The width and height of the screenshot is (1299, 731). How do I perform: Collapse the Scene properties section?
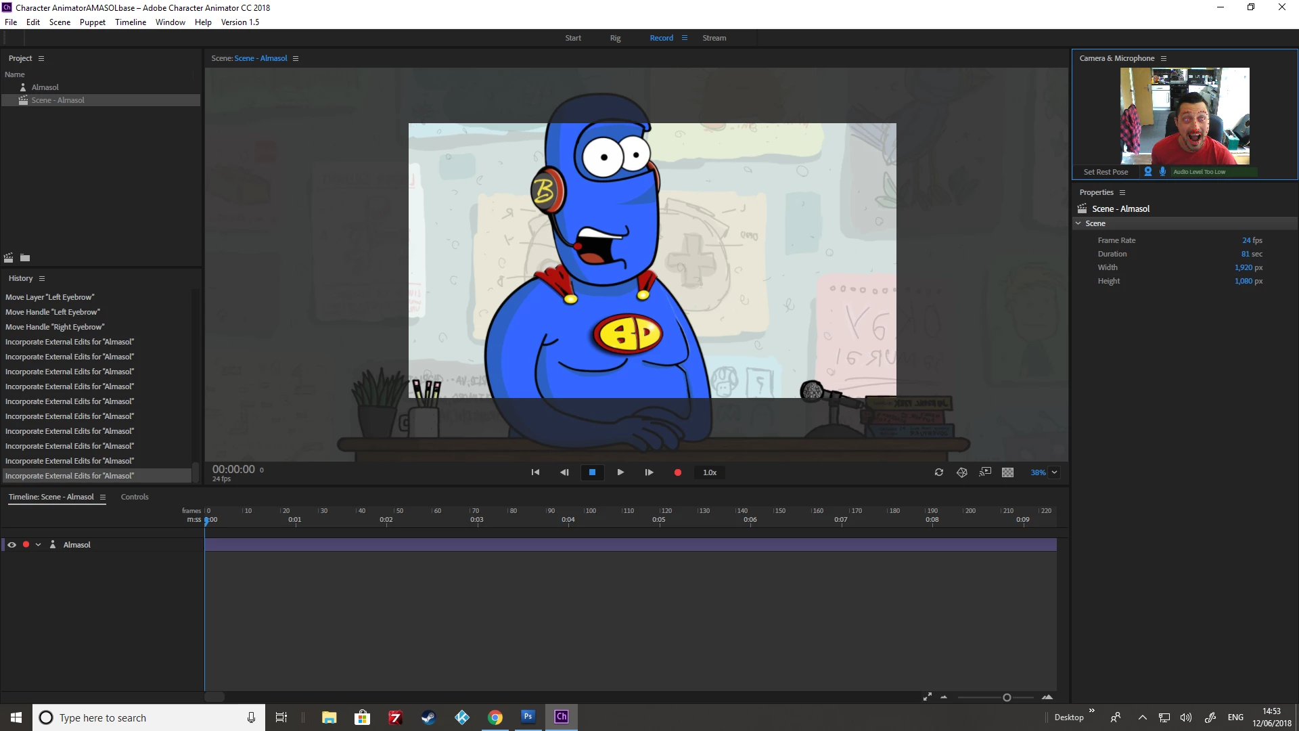(x=1078, y=223)
